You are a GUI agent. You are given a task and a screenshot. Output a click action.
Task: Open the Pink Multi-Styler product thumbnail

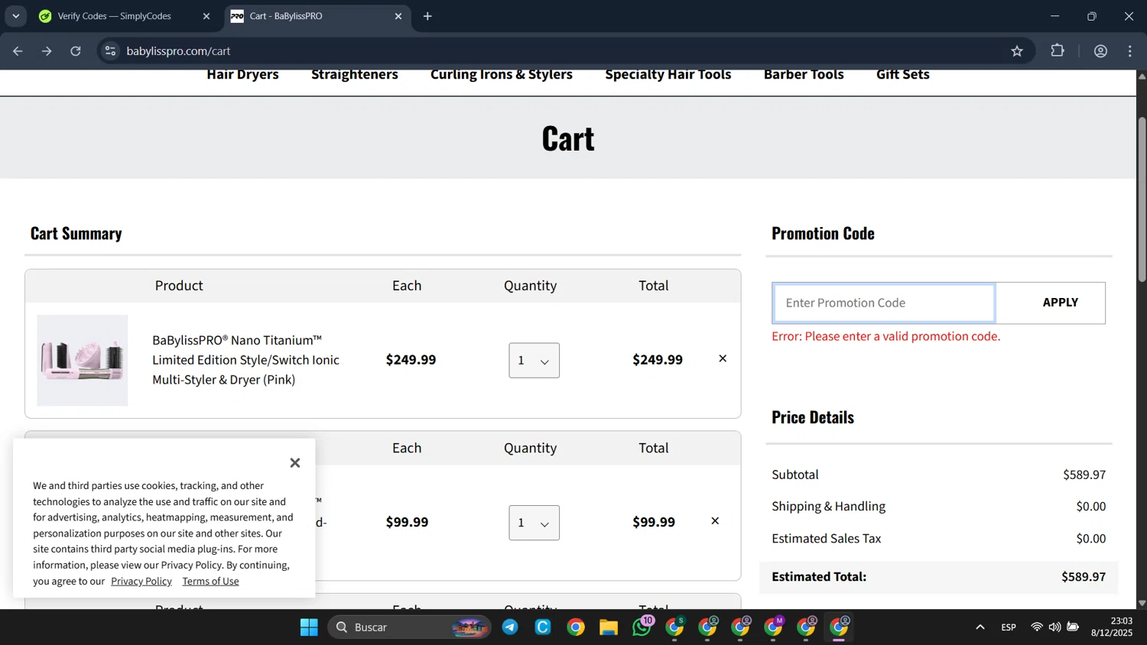click(x=83, y=361)
